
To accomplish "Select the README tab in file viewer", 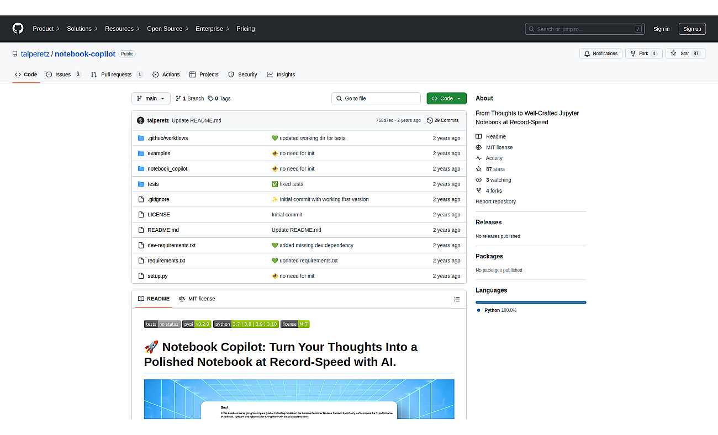I will coord(154,299).
